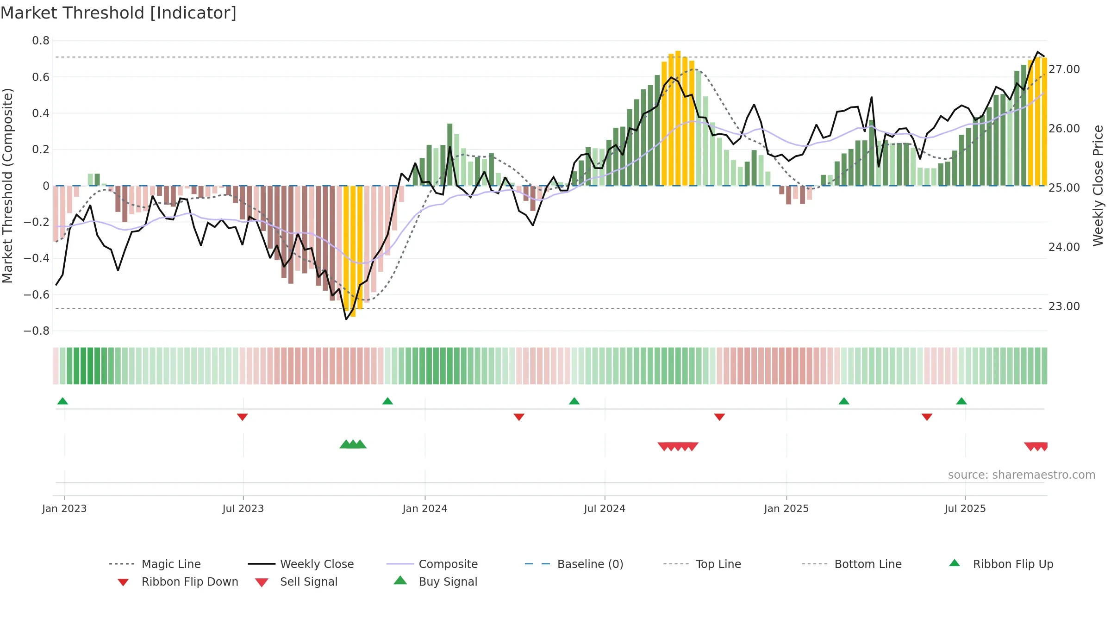Click the ribbon flip up marker near Jun 2024
The height and width of the screenshot is (625, 1111).
(x=574, y=401)
